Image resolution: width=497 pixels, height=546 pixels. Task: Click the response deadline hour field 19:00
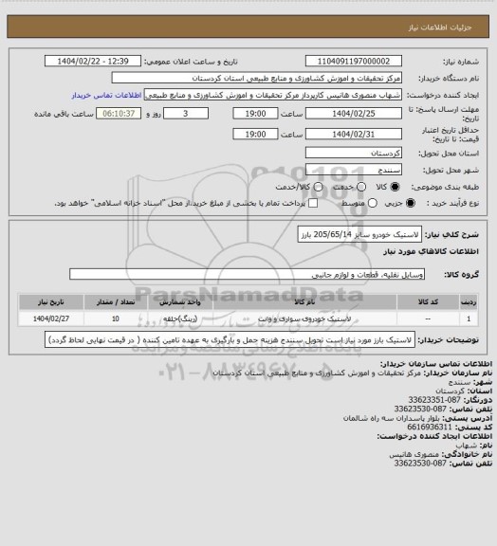[x=255, y=114]
